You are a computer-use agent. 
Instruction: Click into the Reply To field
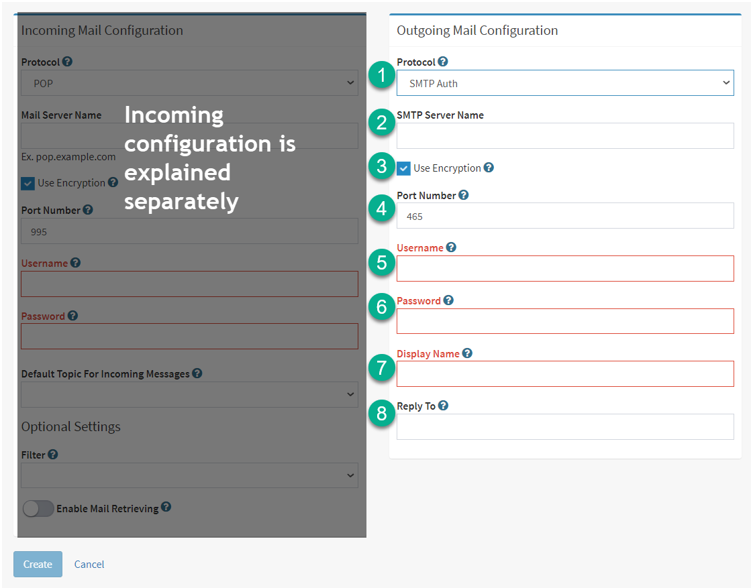coord(565,427)
